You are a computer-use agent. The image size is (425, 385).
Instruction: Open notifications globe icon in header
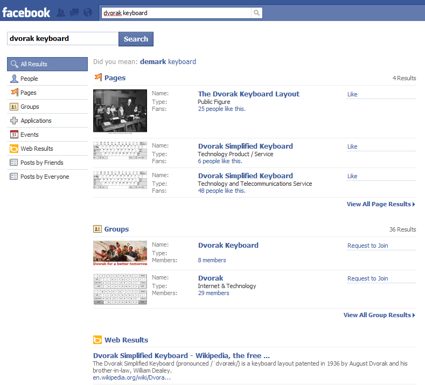(88, 12)
